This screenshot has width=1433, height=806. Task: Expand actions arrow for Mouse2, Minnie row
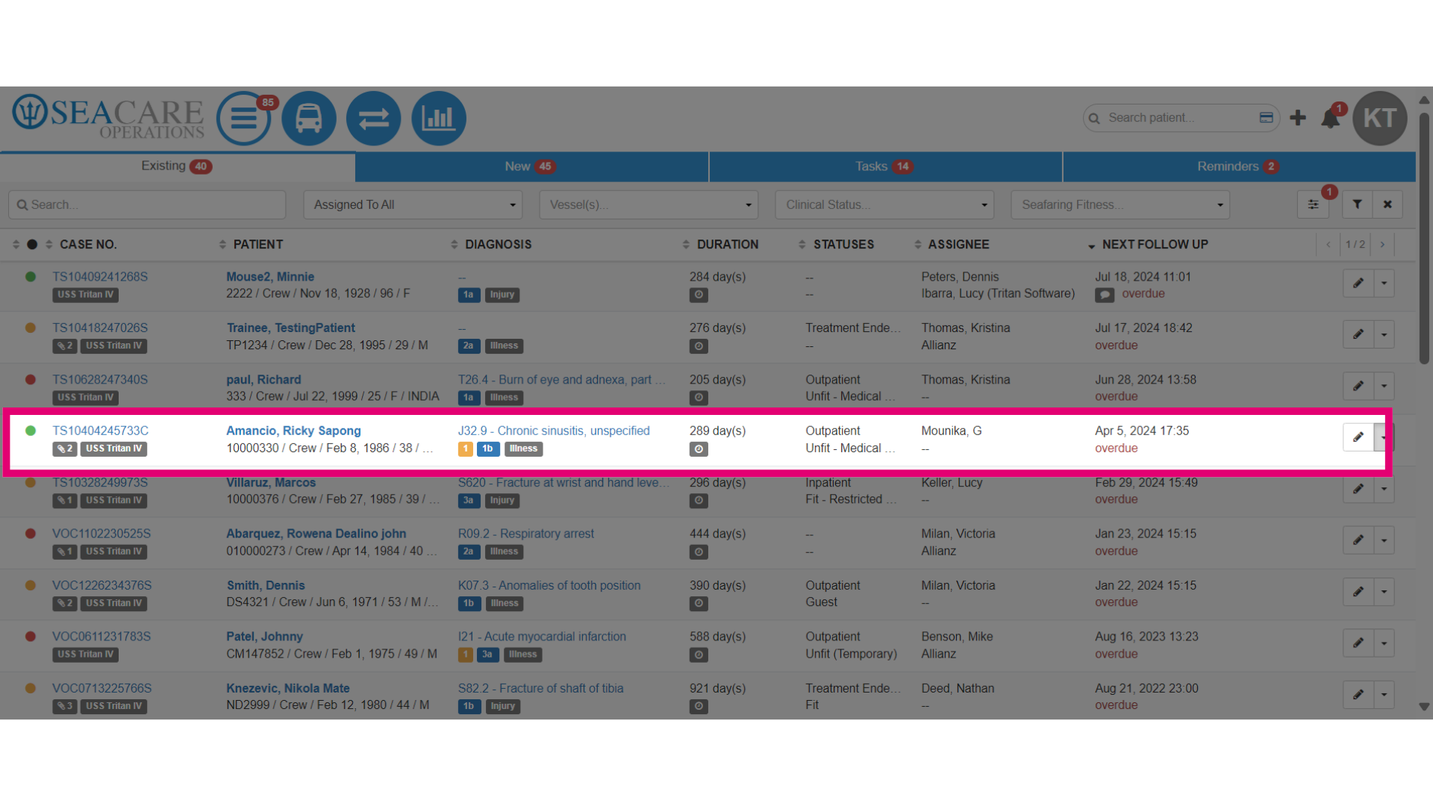click(1384, 283)
